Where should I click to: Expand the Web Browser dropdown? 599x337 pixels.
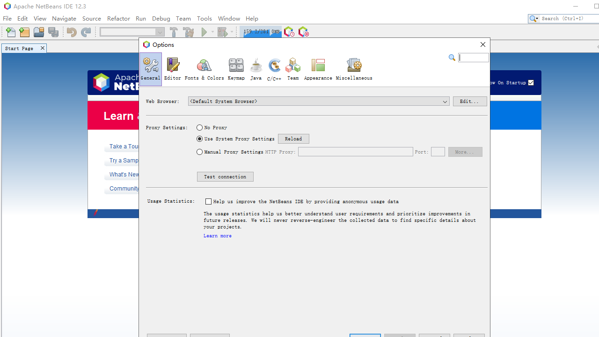tap(445, 102)
